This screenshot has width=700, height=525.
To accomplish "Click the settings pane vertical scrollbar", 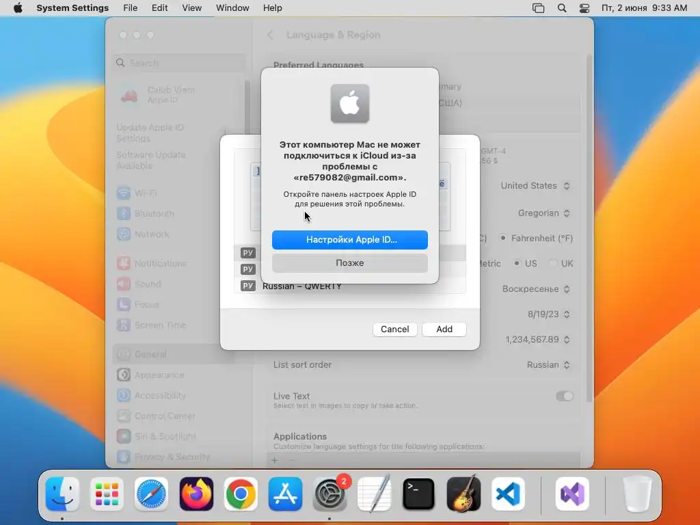I will [589, 228].
